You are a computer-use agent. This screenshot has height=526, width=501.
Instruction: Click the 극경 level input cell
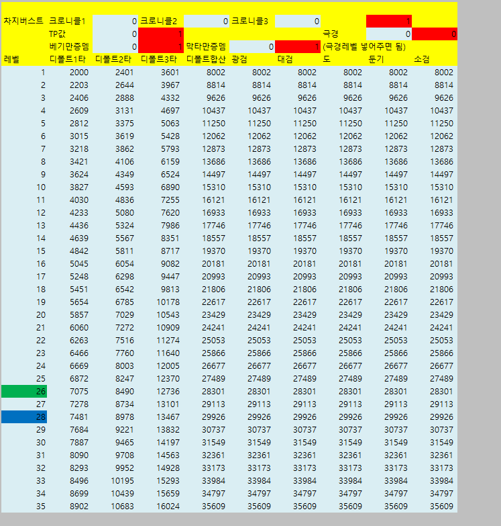coord(388,34)
